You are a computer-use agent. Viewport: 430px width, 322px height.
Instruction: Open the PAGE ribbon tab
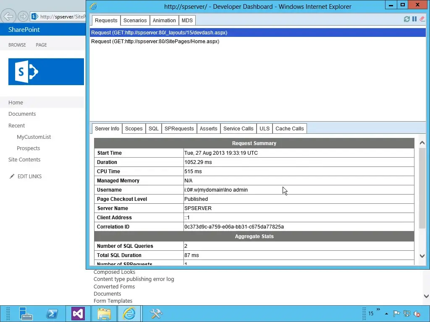tap(41, 45)
